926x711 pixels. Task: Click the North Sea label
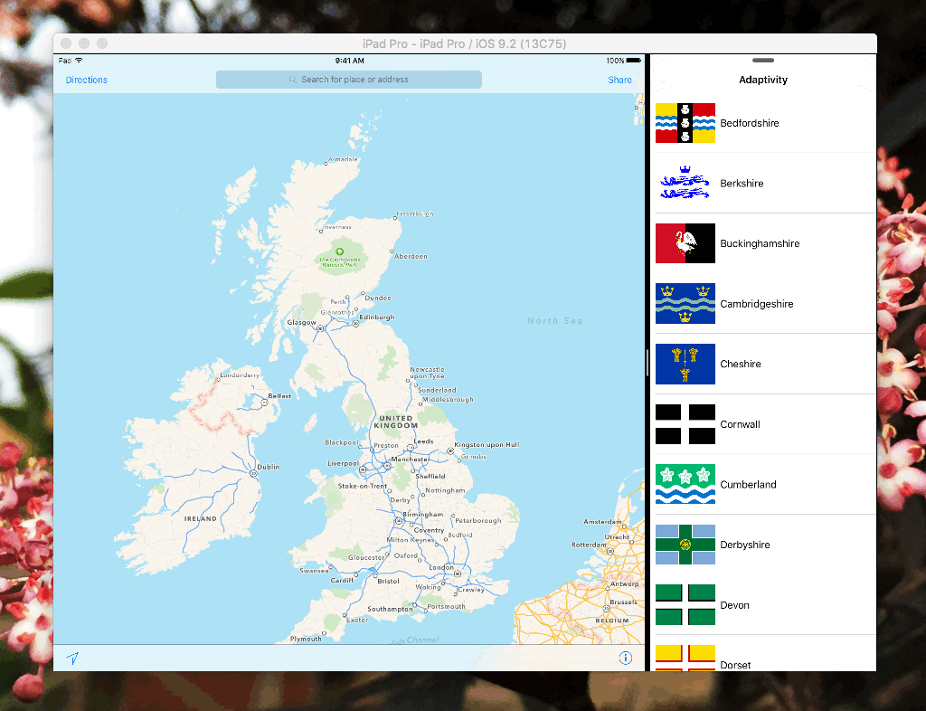tap(555, 320)
